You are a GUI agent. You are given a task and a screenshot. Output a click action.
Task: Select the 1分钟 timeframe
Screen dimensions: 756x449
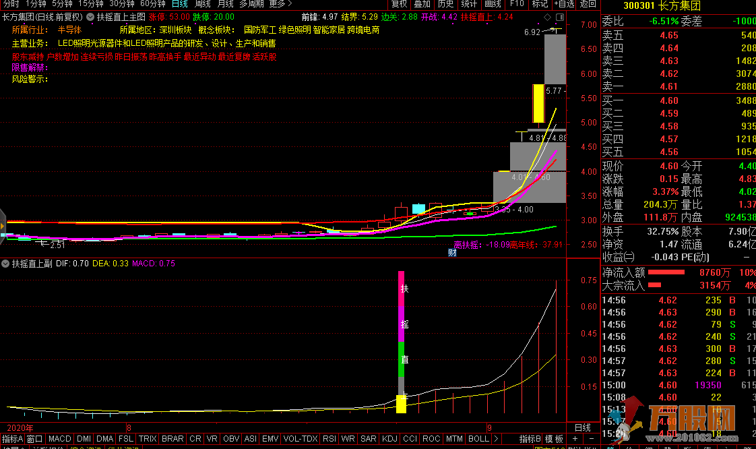click(36, 4)
